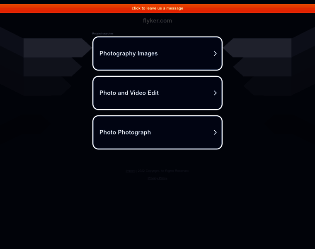Open the Privacy Policy link
Screen dimensions: 315x249
tap(157, 178)
